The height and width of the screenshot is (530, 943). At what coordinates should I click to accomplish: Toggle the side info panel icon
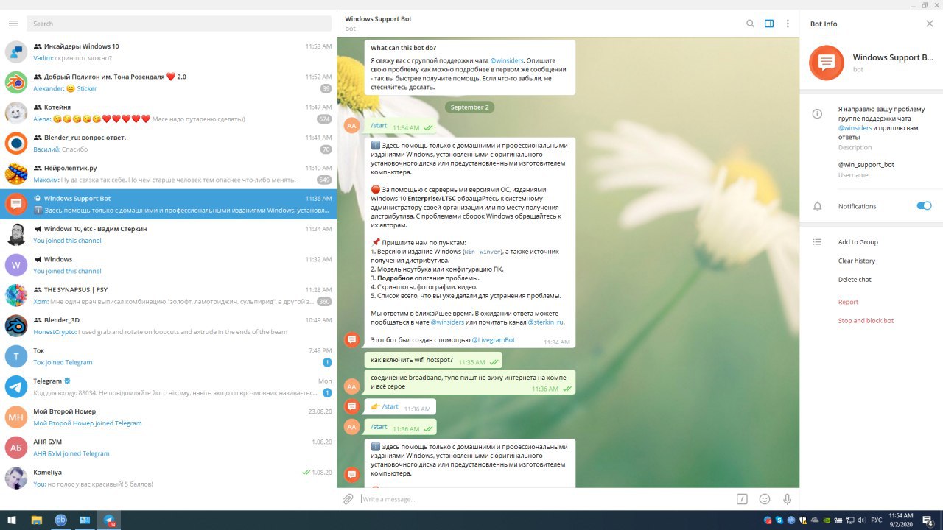769,24
